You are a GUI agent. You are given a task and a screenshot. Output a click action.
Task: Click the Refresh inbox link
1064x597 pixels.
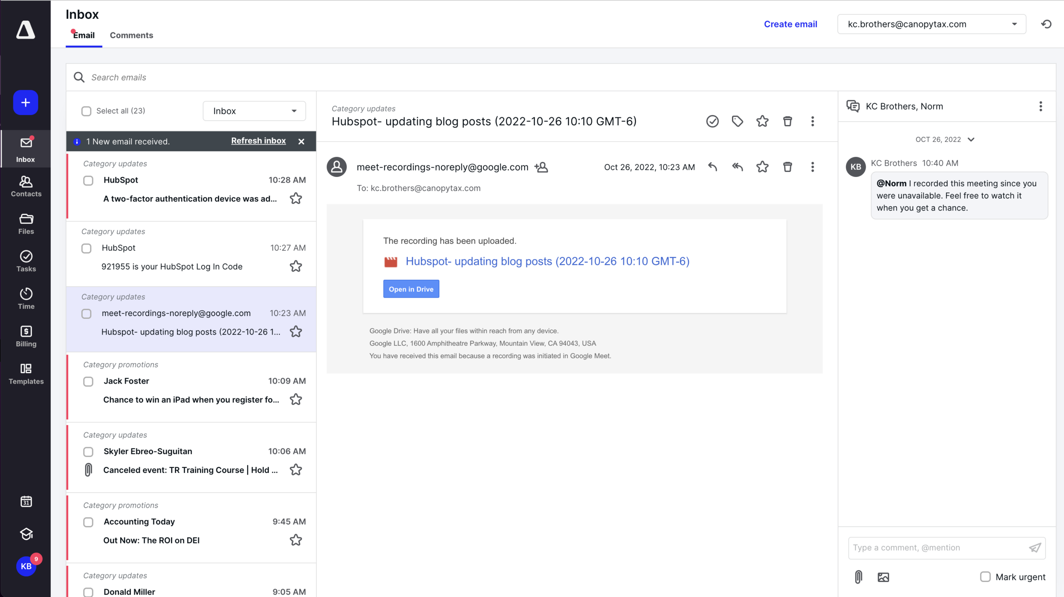(258, 141)
